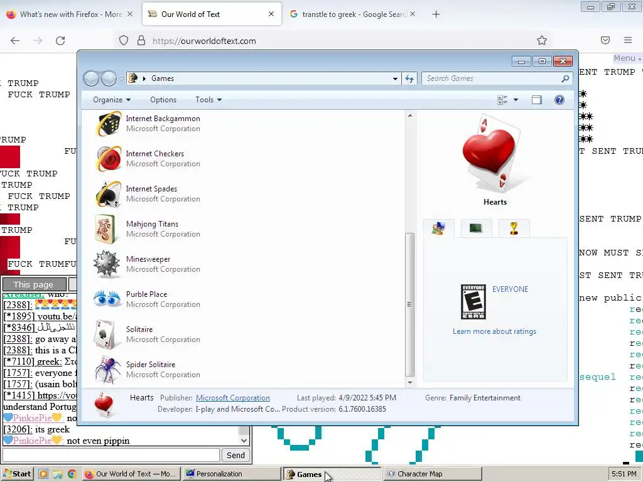Open the Start menu
643x482 pixels.
18,474
